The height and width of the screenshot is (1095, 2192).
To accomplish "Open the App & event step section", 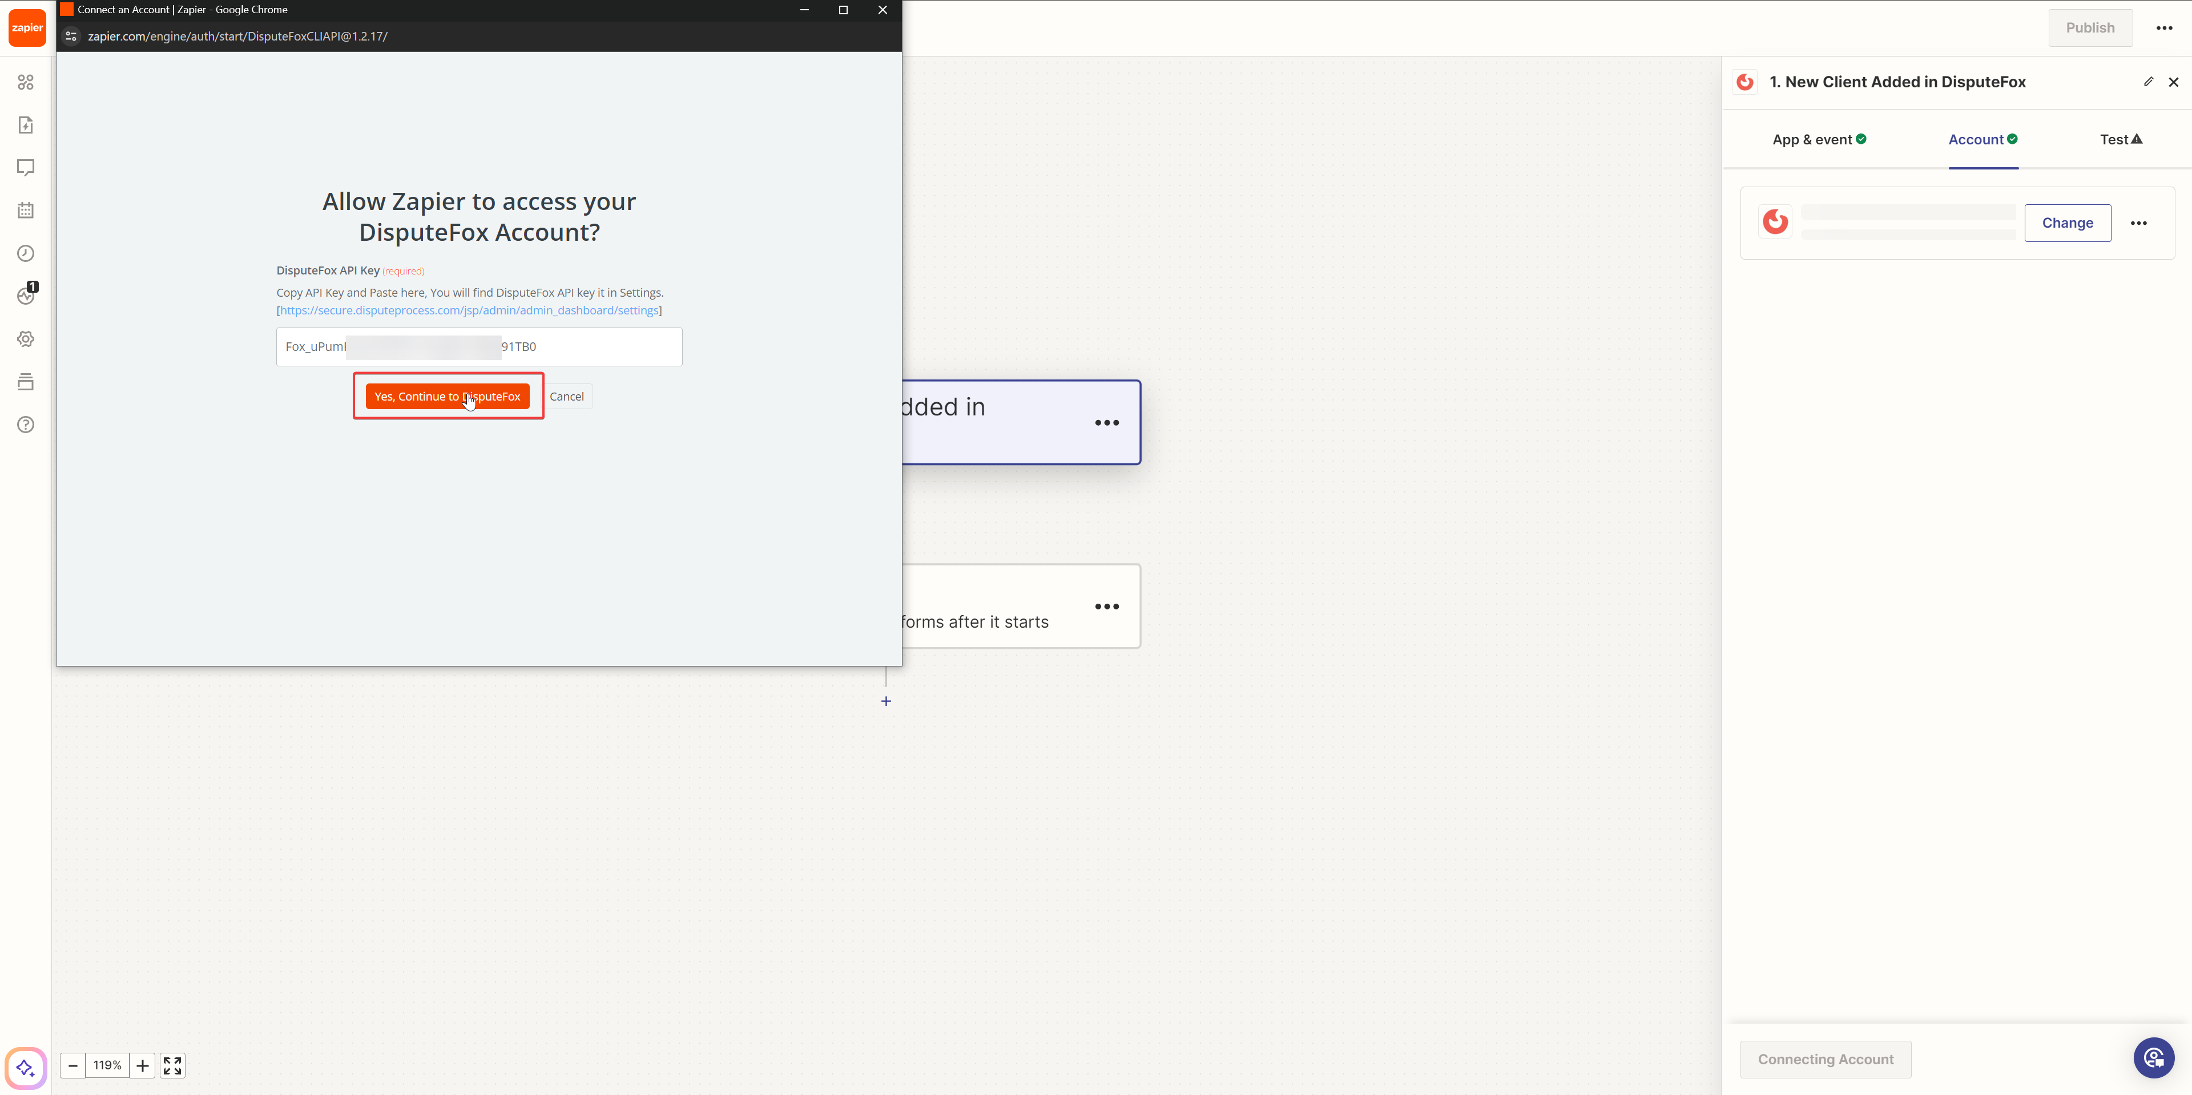I will tap(1819, 139).
